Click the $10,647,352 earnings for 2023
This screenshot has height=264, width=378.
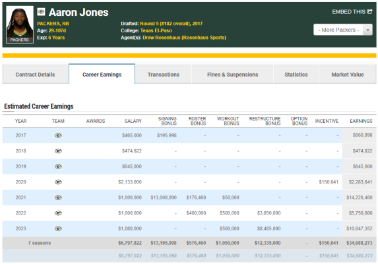point(359,228)
